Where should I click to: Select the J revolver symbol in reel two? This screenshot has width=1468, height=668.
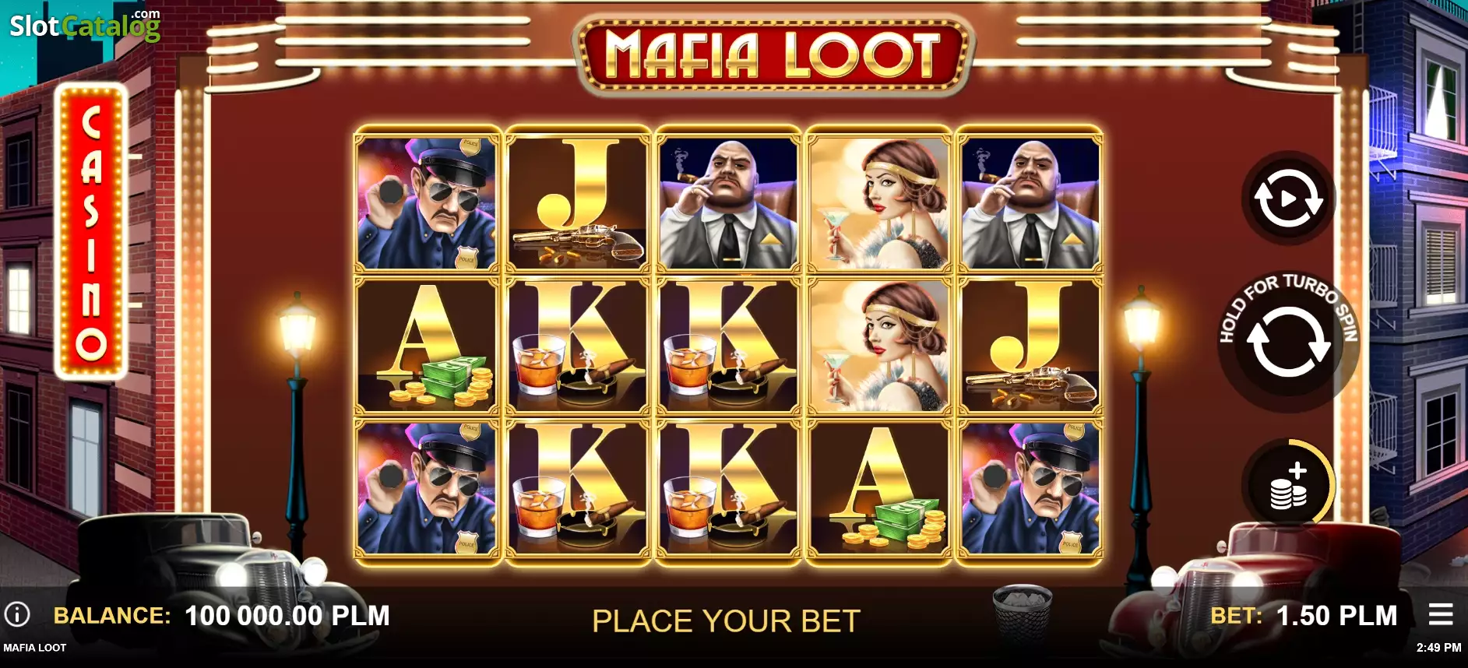(x=577, y=203)
